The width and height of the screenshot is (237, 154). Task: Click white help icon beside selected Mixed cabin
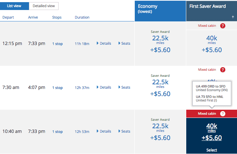tap(223, 114)
